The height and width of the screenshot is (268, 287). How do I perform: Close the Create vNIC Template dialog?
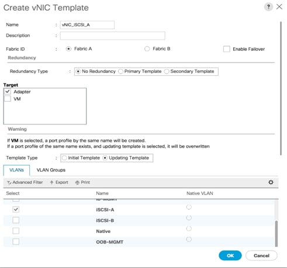point(279,7)
